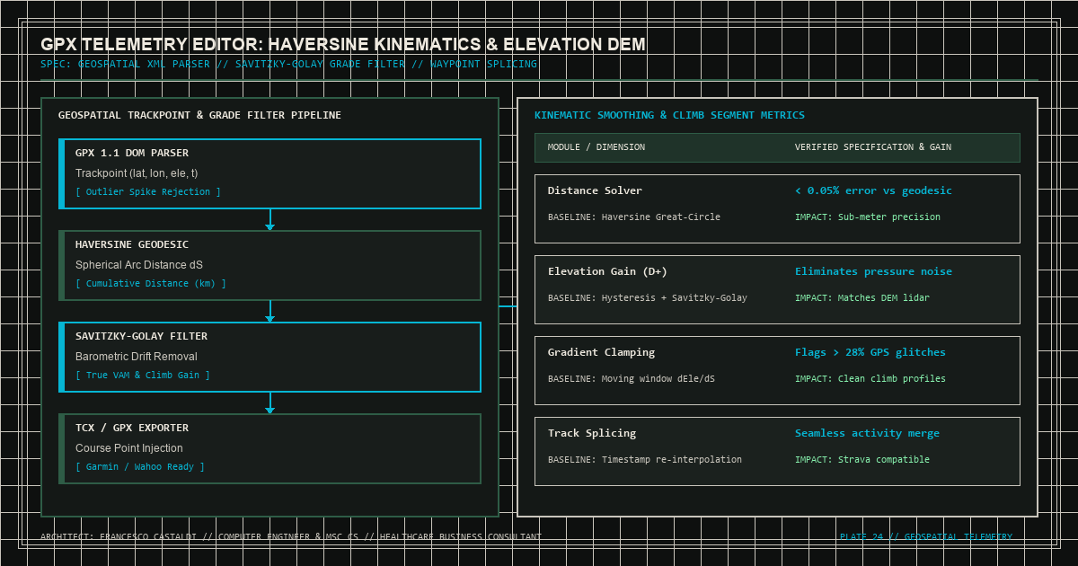Click the MODULE / DIMENSION column header

[596, 147]
